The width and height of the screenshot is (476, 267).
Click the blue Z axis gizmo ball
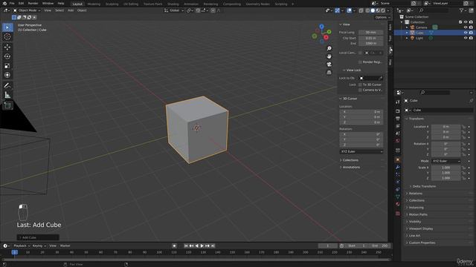[321, 27]
